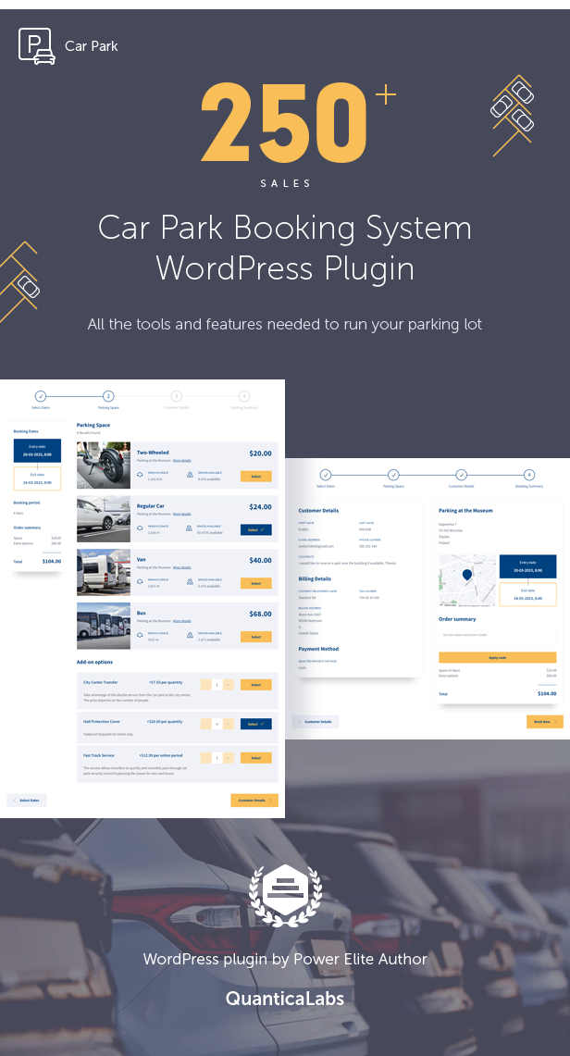
Task: Click Select Dates checkmark in right panel
Action: coord(326,475)
